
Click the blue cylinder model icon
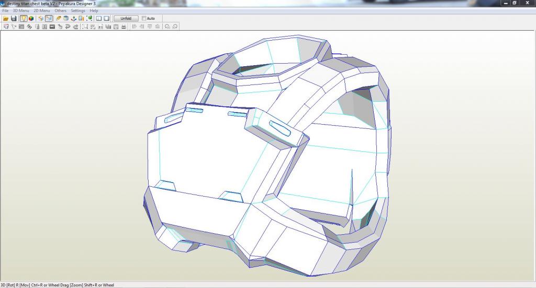tap(66, 18)
